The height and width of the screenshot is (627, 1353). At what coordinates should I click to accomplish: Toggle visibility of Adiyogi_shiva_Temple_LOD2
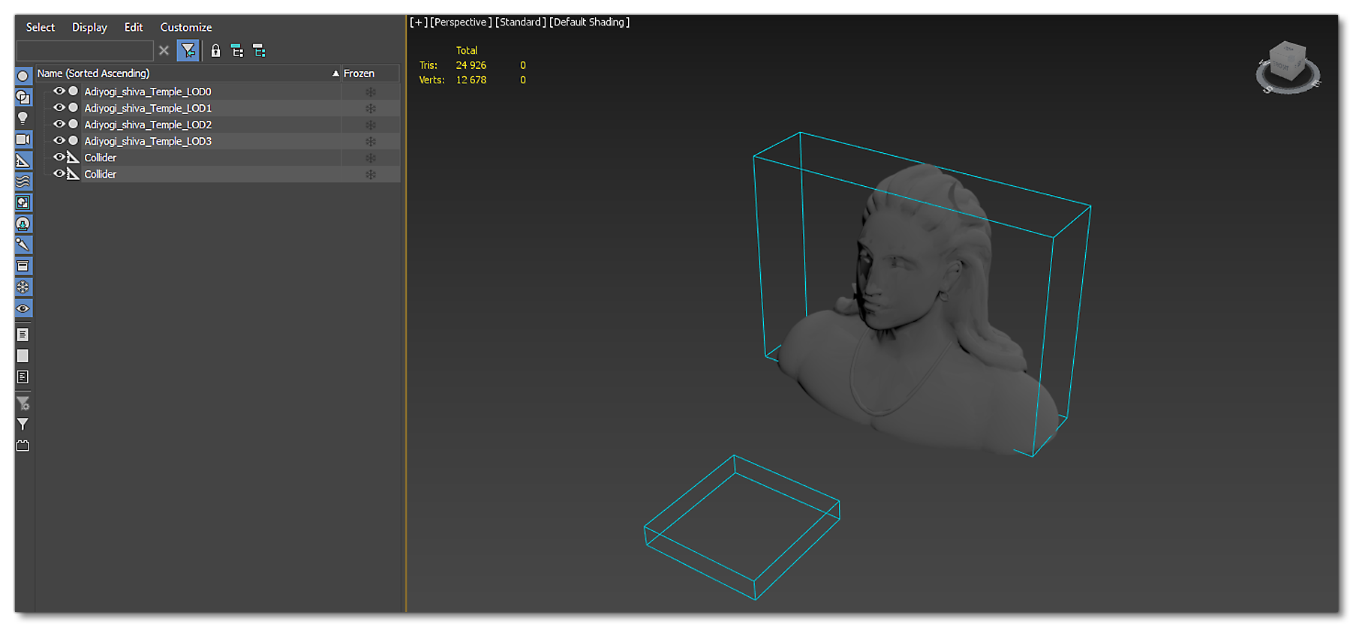pos(59,124)
